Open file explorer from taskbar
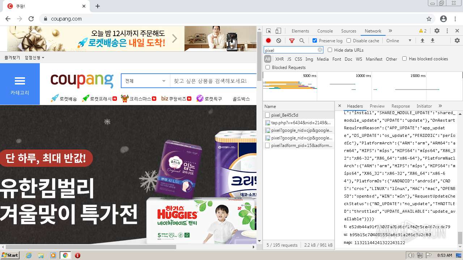463x260 pixels. point(41,255)
